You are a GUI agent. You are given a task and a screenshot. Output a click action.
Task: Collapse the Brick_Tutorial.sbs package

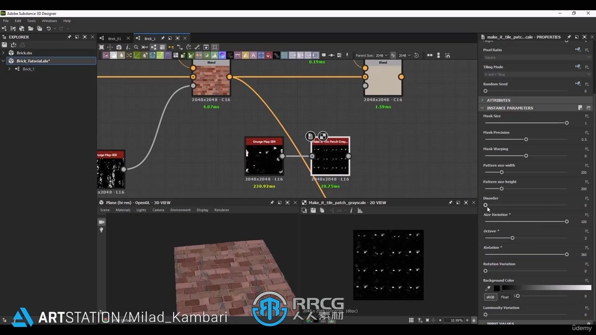4,61
